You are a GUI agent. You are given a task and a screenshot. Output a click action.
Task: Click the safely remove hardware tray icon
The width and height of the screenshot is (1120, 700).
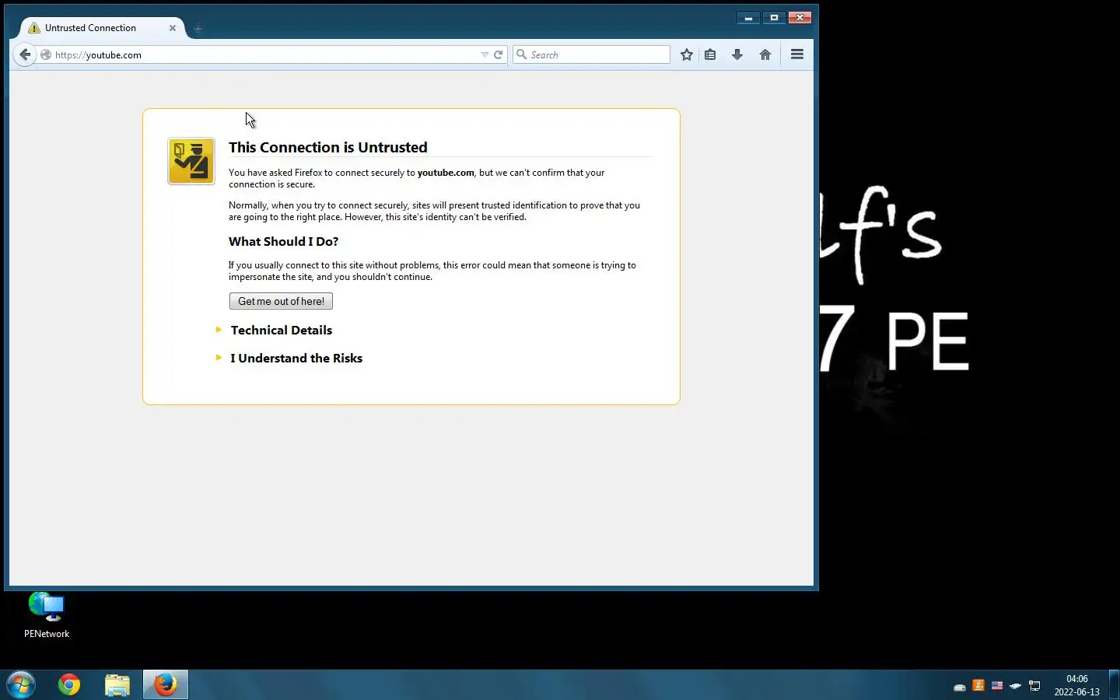[1016, 686]
